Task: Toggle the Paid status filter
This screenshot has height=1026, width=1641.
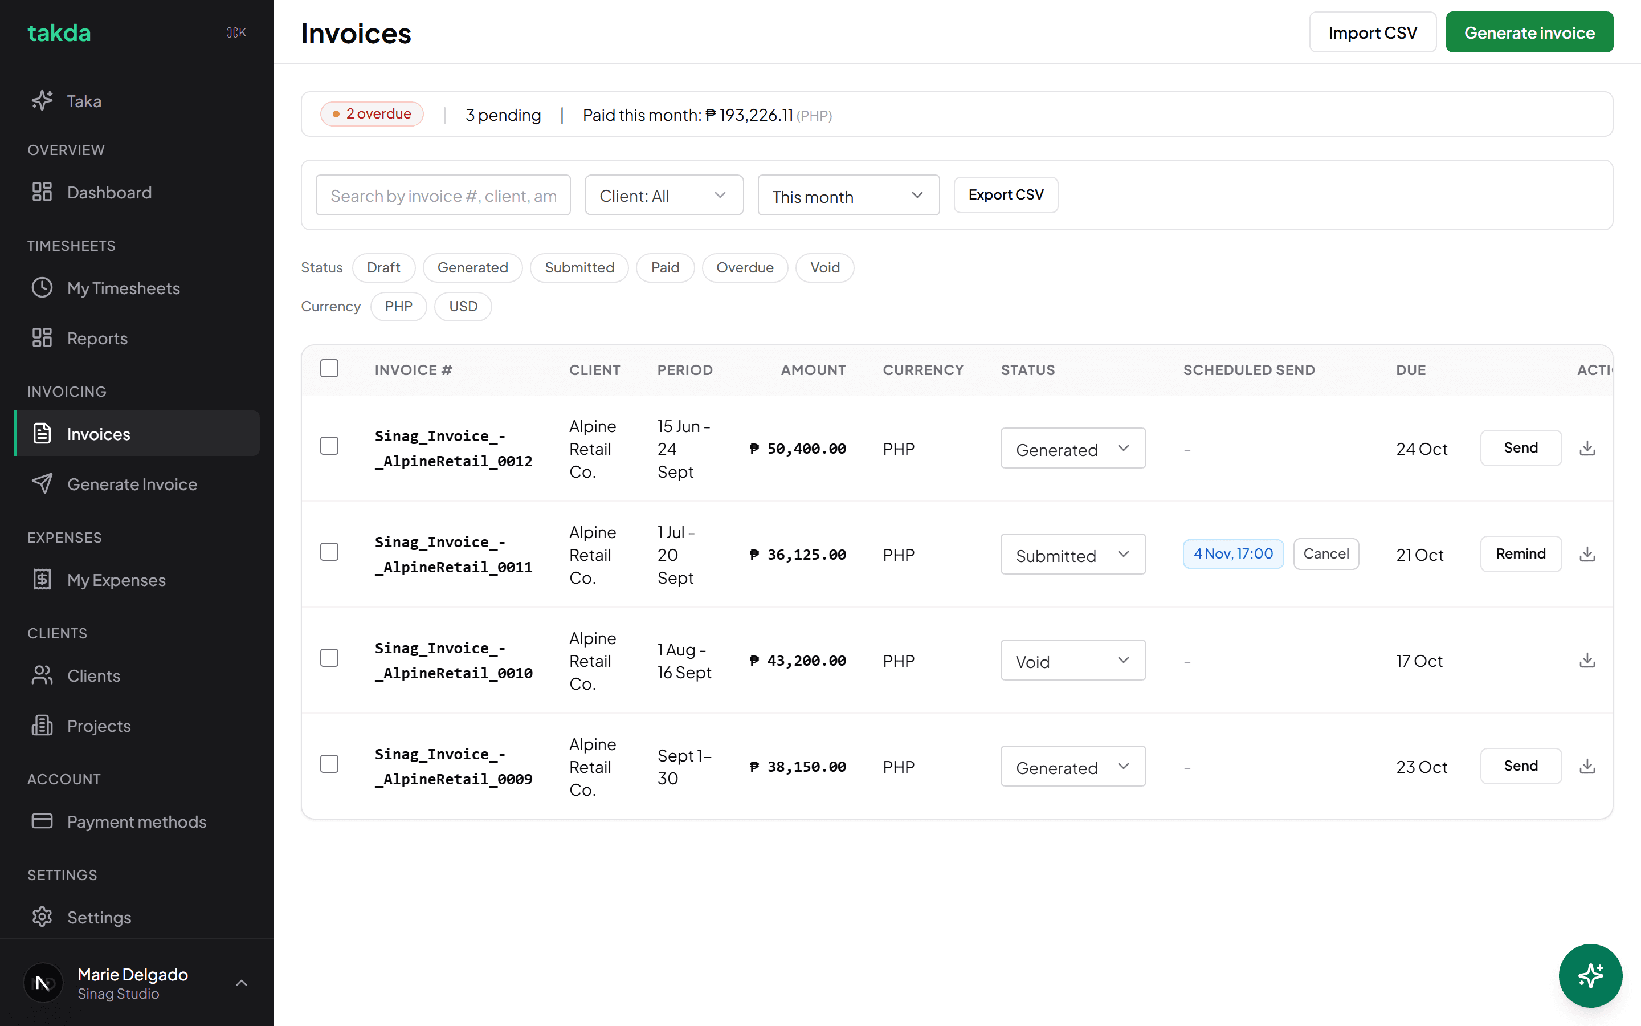Action: click(x=665, y=267)
